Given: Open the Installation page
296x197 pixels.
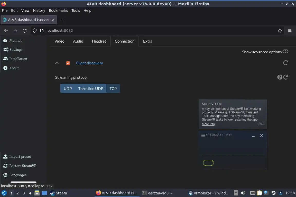Looking at the screenshot, I should pos(15,59).
